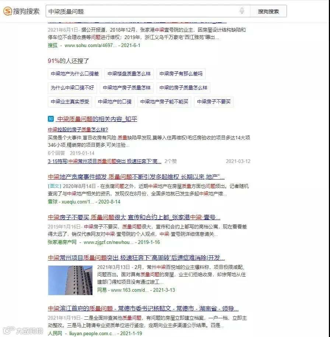Open 中梁质量问题的相关内容_知乎 result
Screen dimensions: 330x337
(x=97, y=119)
